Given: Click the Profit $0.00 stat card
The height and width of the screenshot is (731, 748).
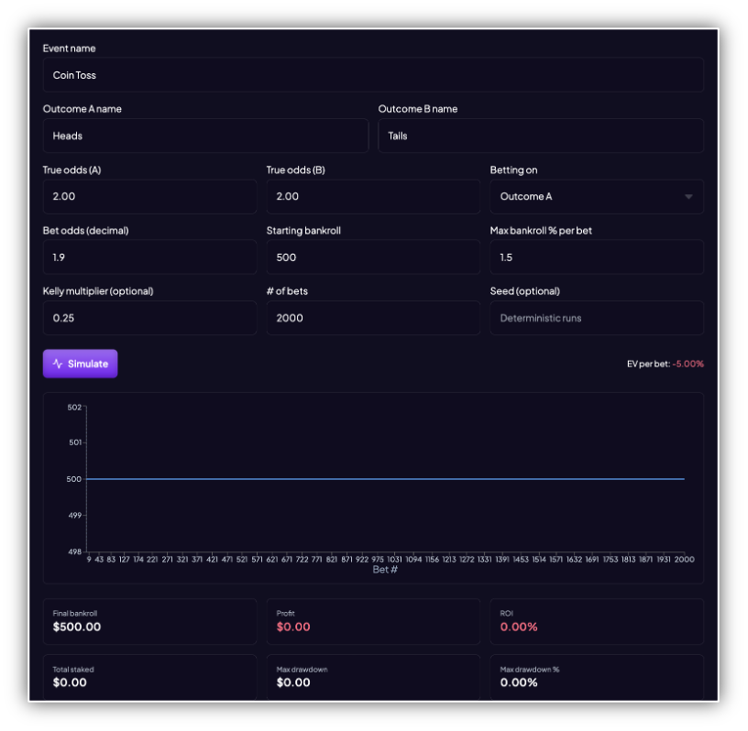Looking at the screenshot, I should coord(373,621).
